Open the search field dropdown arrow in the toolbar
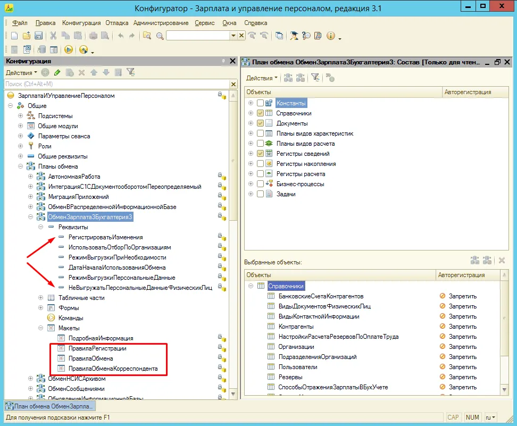Screen dimensions: 517x426 coord(234,36)
